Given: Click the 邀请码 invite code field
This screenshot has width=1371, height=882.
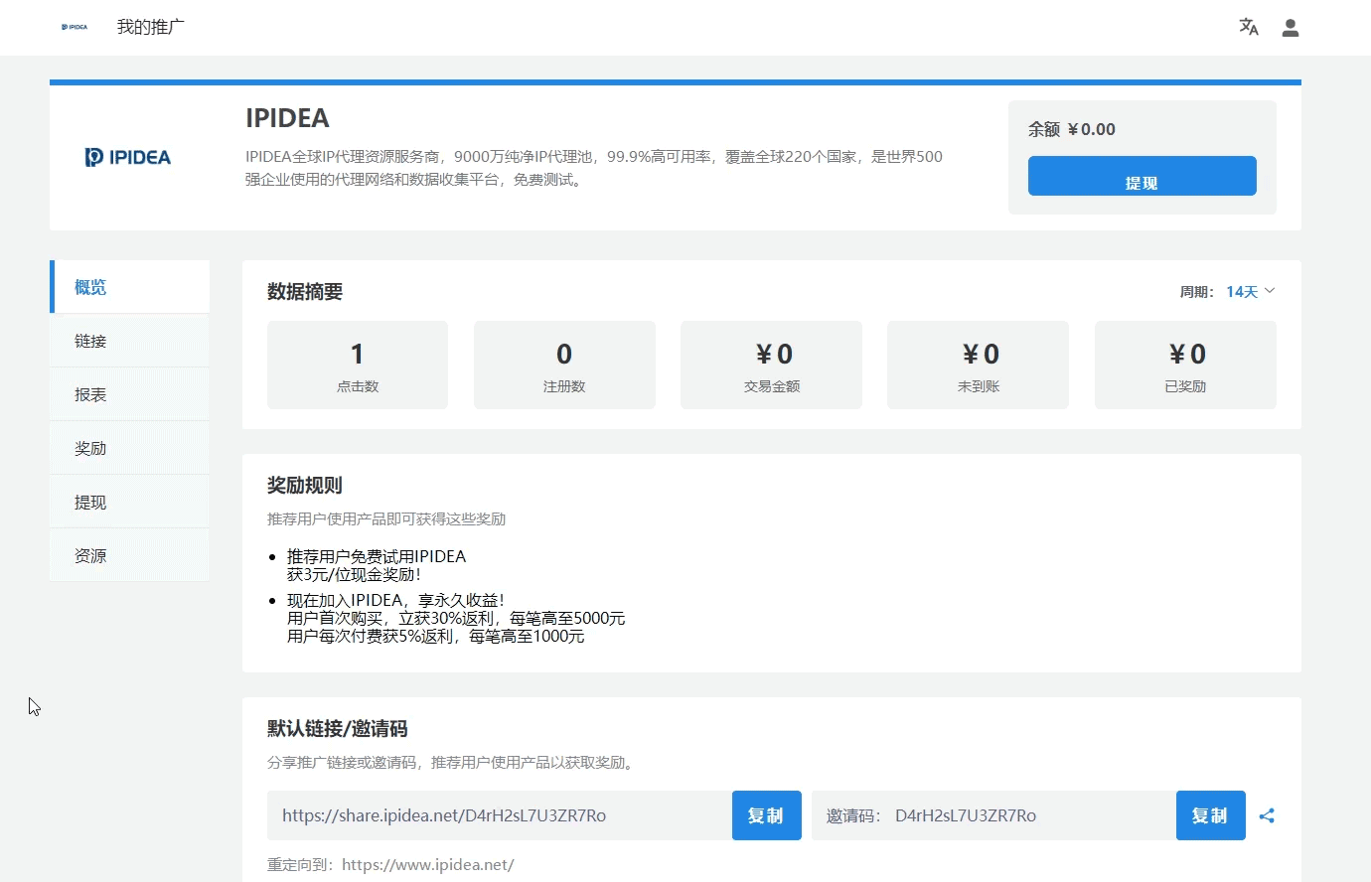Looking at the screenshot, I should pyautogui.click(x=993, y=815).
